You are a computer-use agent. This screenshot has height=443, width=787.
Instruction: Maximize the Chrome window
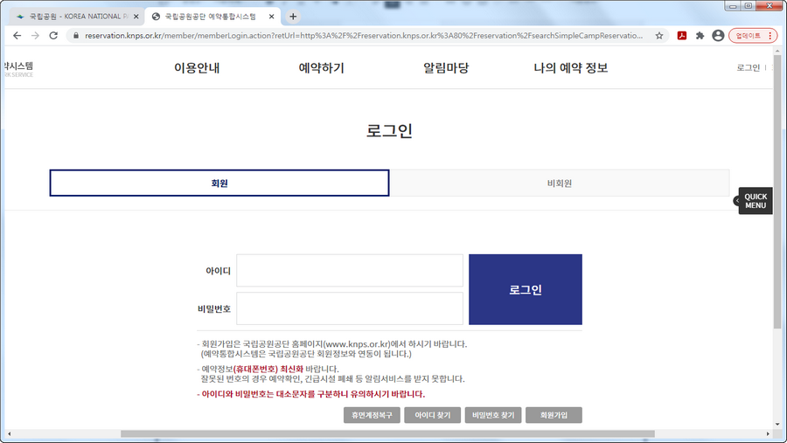coord(748,6)
